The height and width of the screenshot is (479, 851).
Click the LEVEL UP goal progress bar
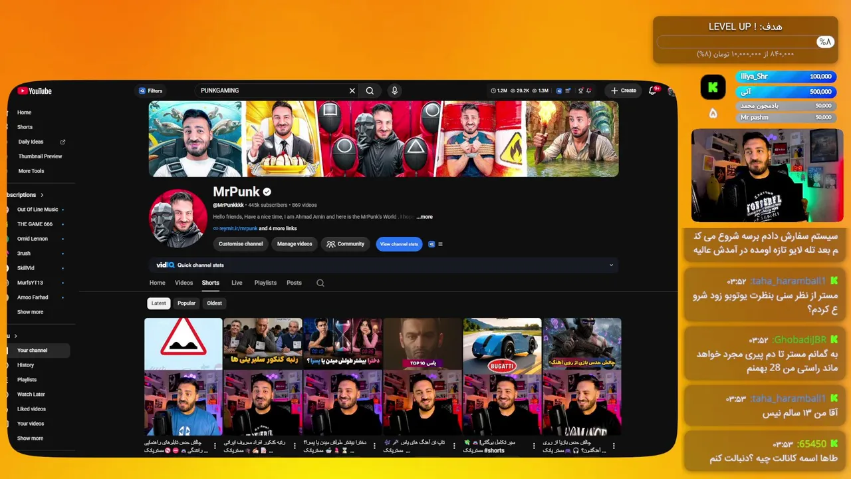[745, 42]
